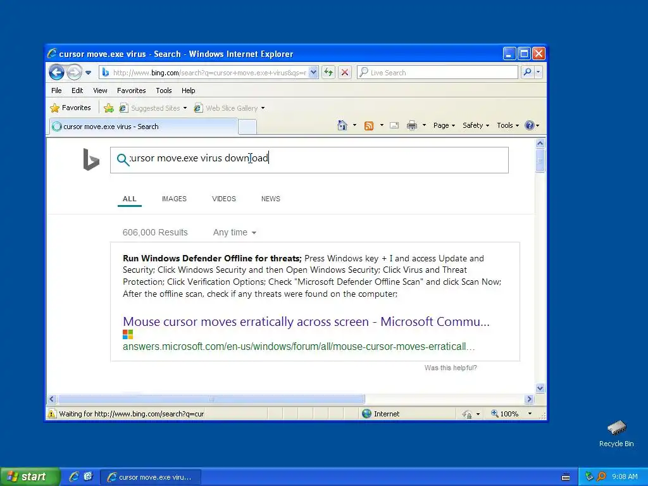The width and height of the screenshot is (648, 486).
Task: Click the Bing search magnifier icon
Action: [123, 159]
